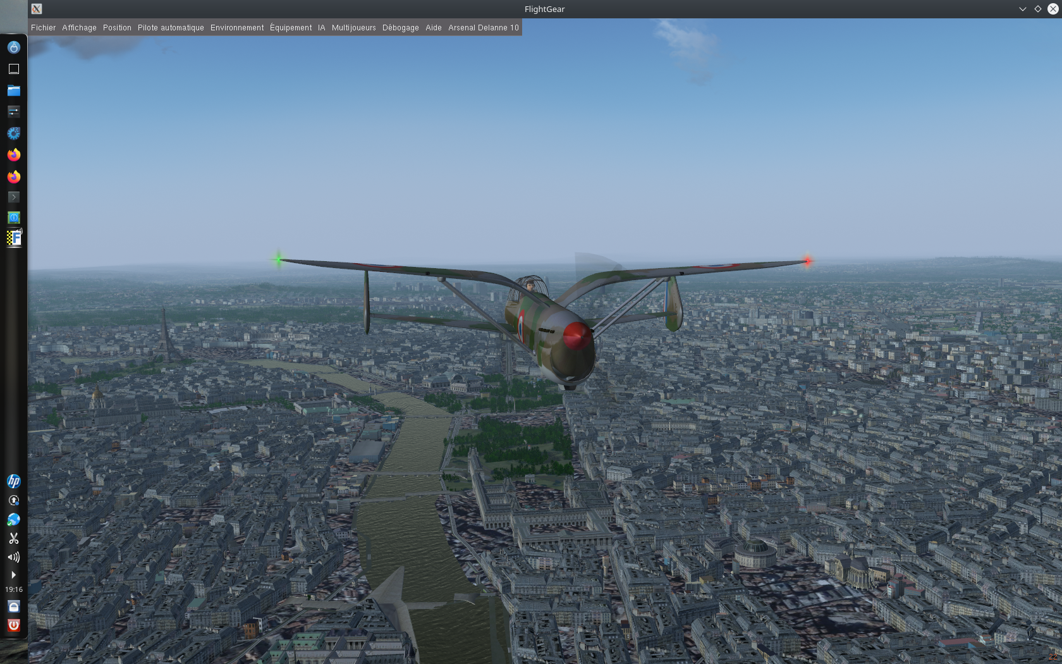This screenshot has height=664, width=1062.
Task: Open the Affichage menu
Action: (80, 28)
